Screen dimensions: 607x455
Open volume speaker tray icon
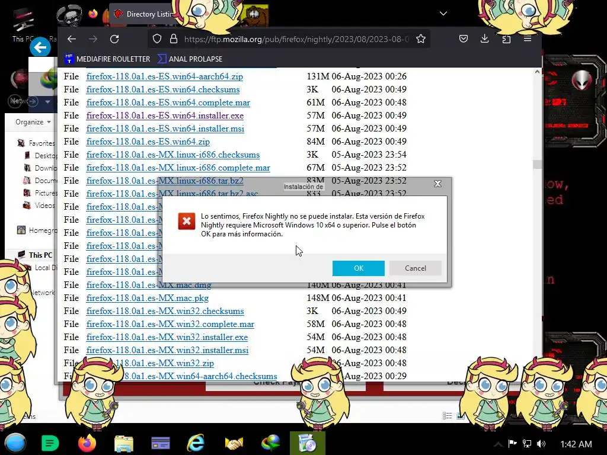coord(541,444)
